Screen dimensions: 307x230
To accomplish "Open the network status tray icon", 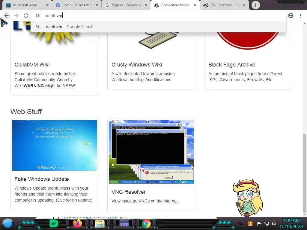I will pyautogui.click(x=266, y=223).
